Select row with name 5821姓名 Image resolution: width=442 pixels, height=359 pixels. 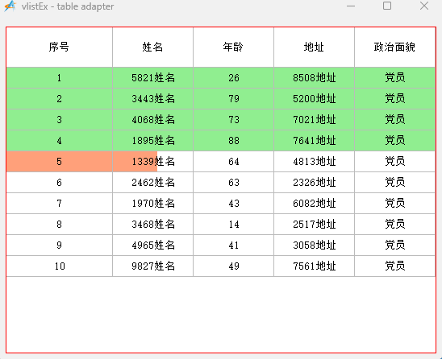click(221, 77)
